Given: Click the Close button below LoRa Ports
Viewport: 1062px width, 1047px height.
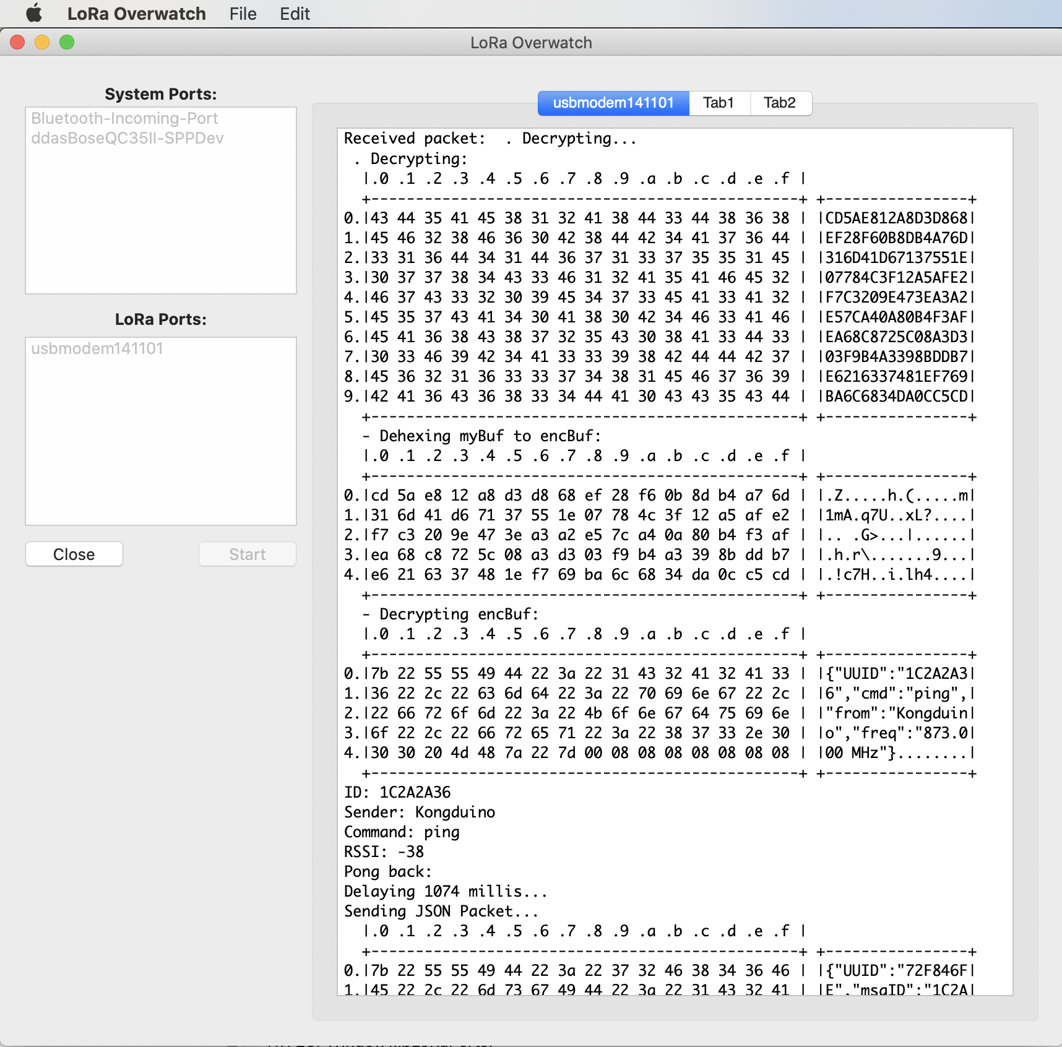Looking at the screenshot, I should (74, 554).
